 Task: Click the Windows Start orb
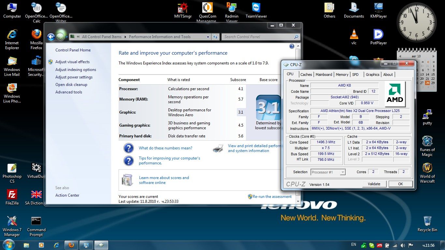click(9, 244)
